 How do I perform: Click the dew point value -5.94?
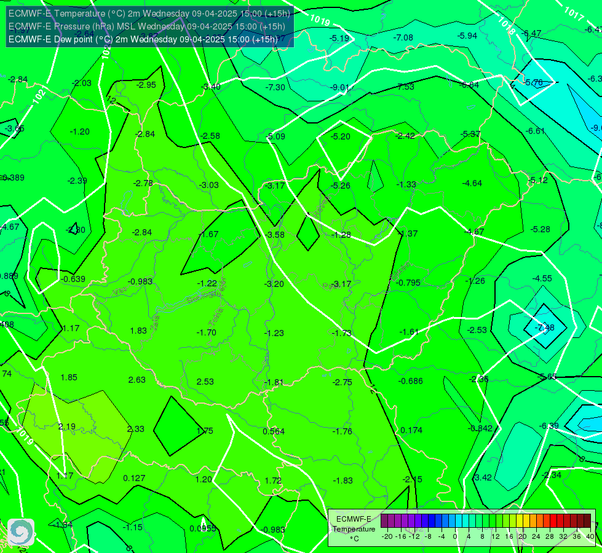coord(467,36)
